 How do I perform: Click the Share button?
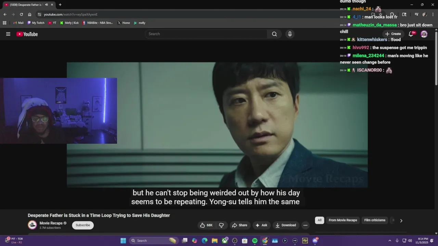pos(240,225)
